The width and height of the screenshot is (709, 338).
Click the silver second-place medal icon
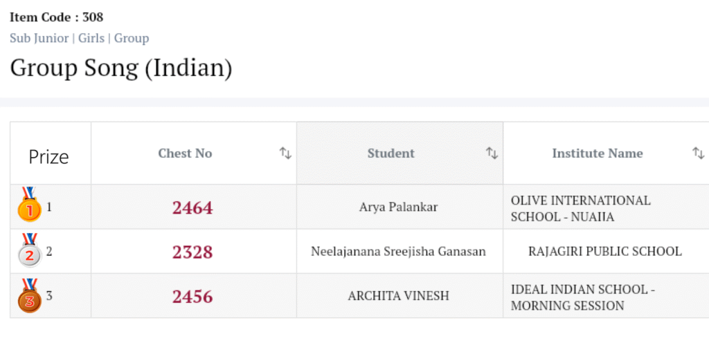tap(29, 252)
